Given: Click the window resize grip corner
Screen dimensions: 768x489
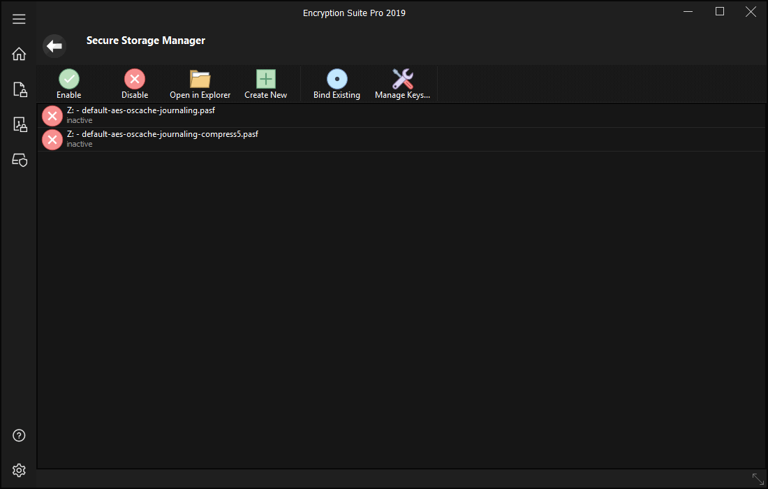Looking at the screenshot, I should [758, 479].
